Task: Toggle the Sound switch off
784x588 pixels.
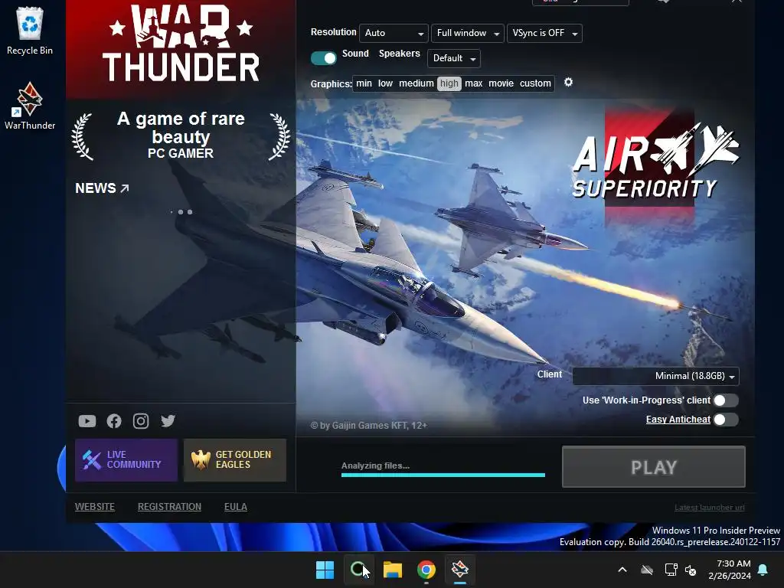Action: pos(324,58)
